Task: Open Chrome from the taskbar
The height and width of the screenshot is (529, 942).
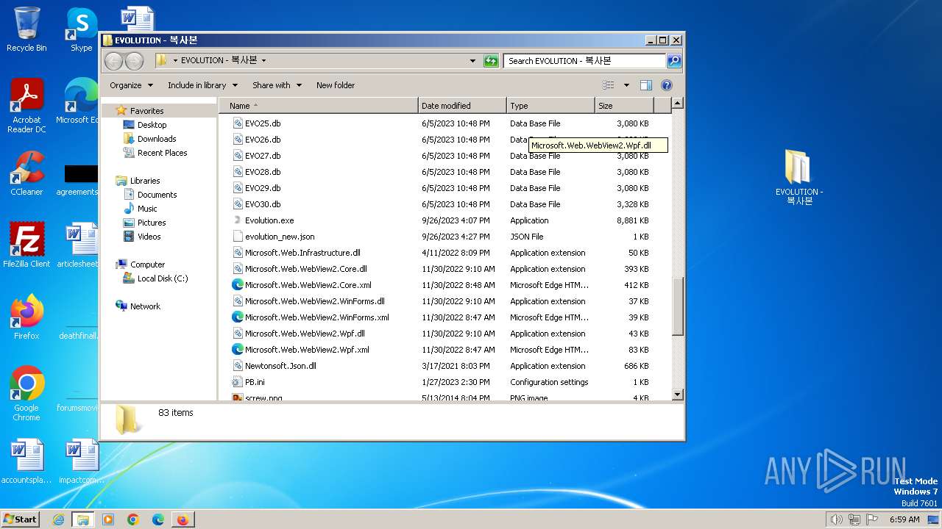Action: click(x=132, y=519)
